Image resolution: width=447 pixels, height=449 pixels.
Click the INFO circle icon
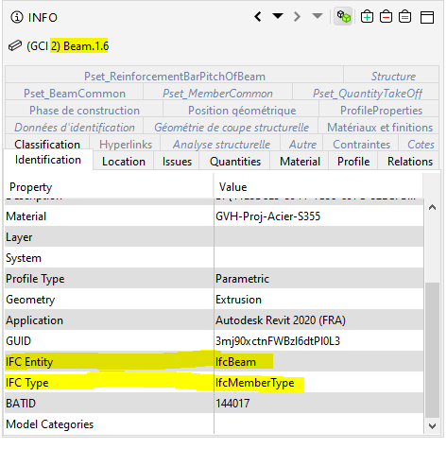tap(17, 17)
